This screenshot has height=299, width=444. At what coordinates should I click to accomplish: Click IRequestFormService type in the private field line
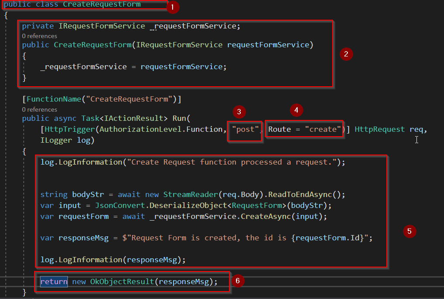(x=102, y=26)
